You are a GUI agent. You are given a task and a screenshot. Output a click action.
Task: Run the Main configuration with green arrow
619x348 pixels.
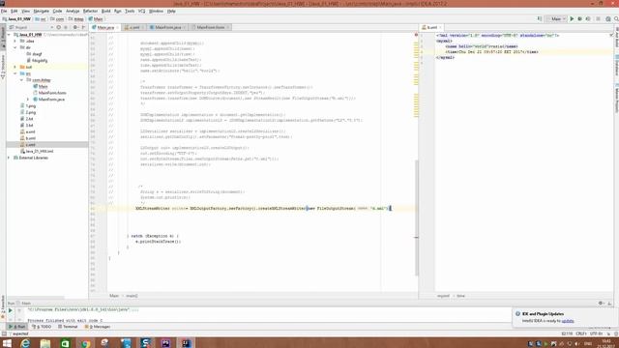click(572, 19)
